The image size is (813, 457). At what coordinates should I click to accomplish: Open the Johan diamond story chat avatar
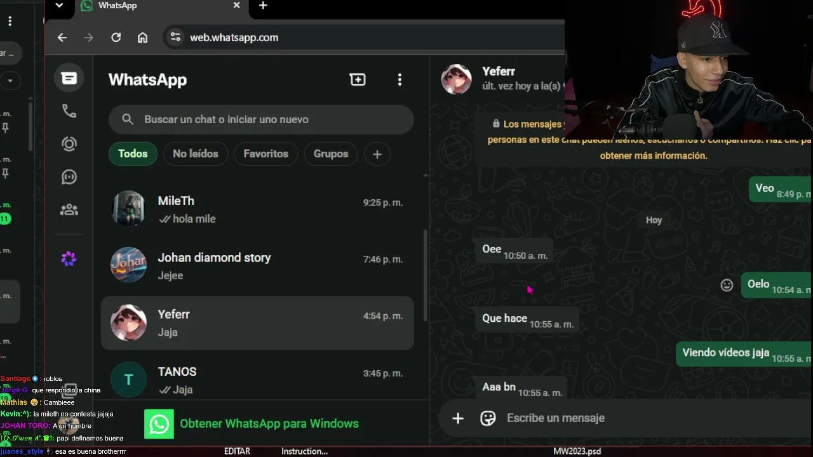coord(128,265)
